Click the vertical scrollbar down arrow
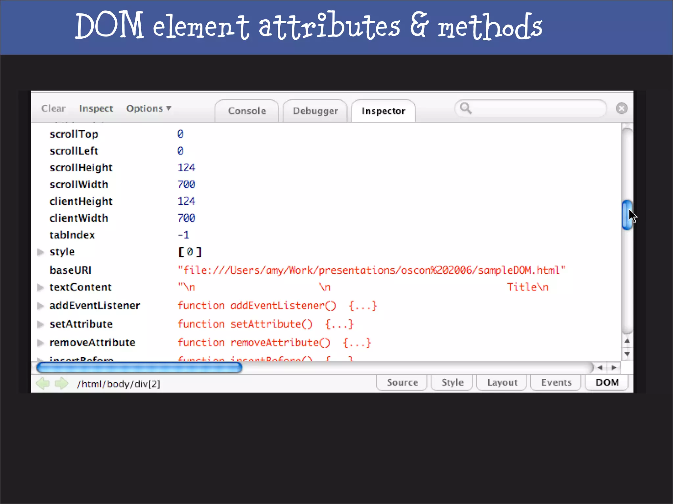673x504 pixels. click(627, 354)
